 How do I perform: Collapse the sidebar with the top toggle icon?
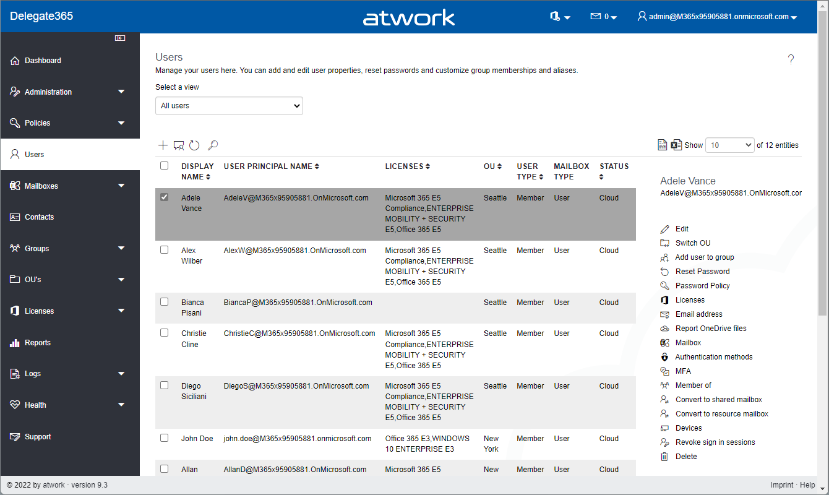click(x=120, y=38)
